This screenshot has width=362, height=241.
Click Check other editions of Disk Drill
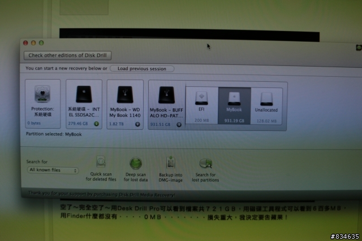[x=67, y=55]
